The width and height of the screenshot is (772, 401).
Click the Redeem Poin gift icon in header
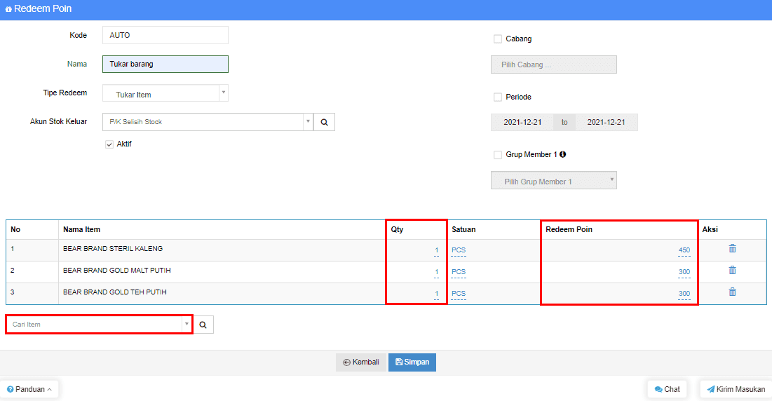8,9
